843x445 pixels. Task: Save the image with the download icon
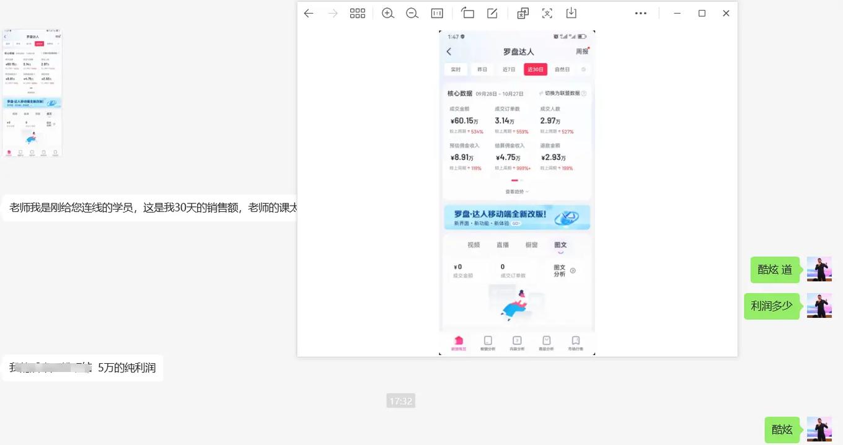tap(572, 13)
